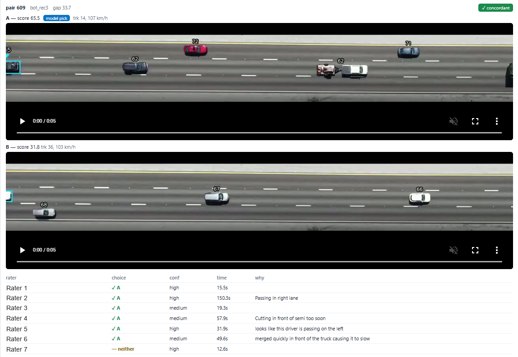This screenshot has width=518, height=357.
Task: Click the B score 31.8 label
Action: pos(23,147)
